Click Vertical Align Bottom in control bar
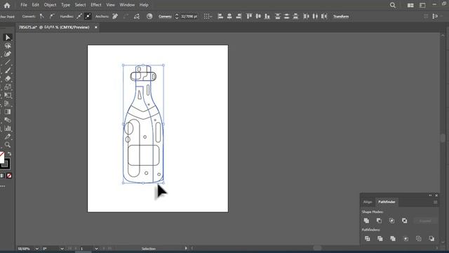 267,16
